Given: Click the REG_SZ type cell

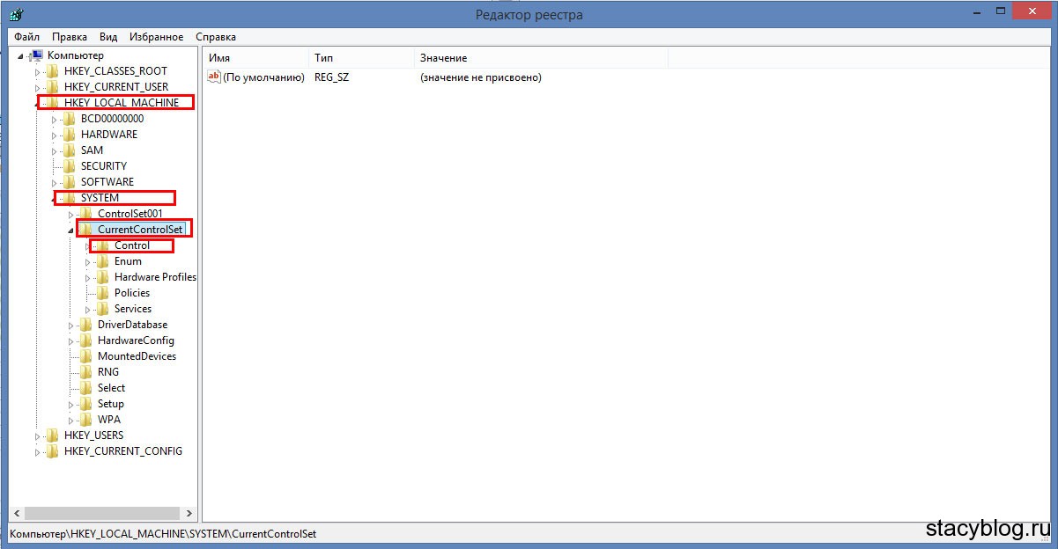Looking at the screenshot, I should pyautogui.click(x=332, y=77).
